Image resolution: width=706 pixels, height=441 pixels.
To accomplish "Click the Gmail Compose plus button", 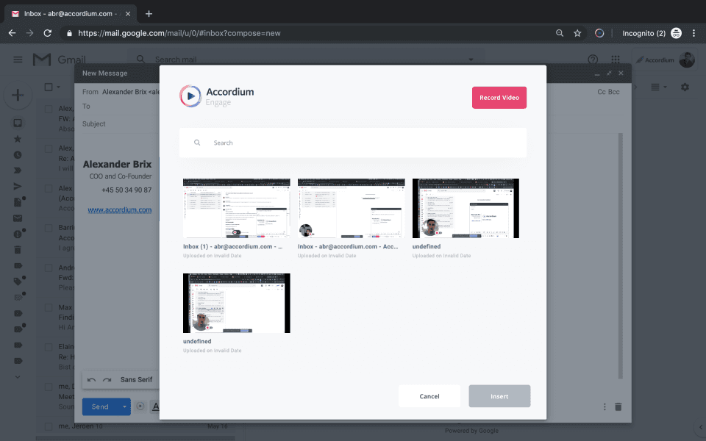I will pos(18,95).
